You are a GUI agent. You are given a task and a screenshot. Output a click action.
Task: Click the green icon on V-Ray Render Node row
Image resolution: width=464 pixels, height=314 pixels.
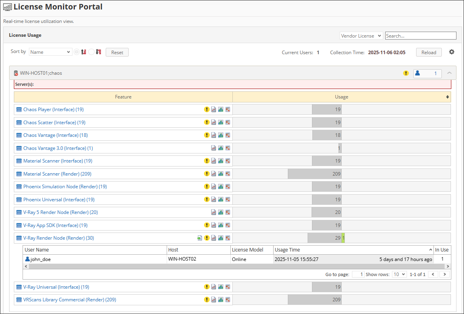tap(200, 238)
